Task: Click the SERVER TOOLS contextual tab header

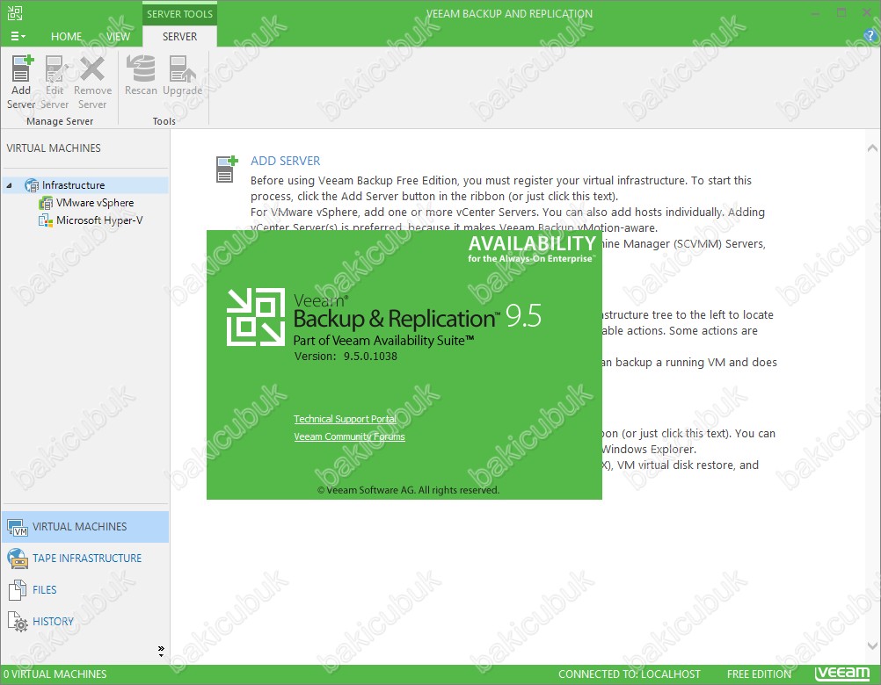Action: (179, 13)
